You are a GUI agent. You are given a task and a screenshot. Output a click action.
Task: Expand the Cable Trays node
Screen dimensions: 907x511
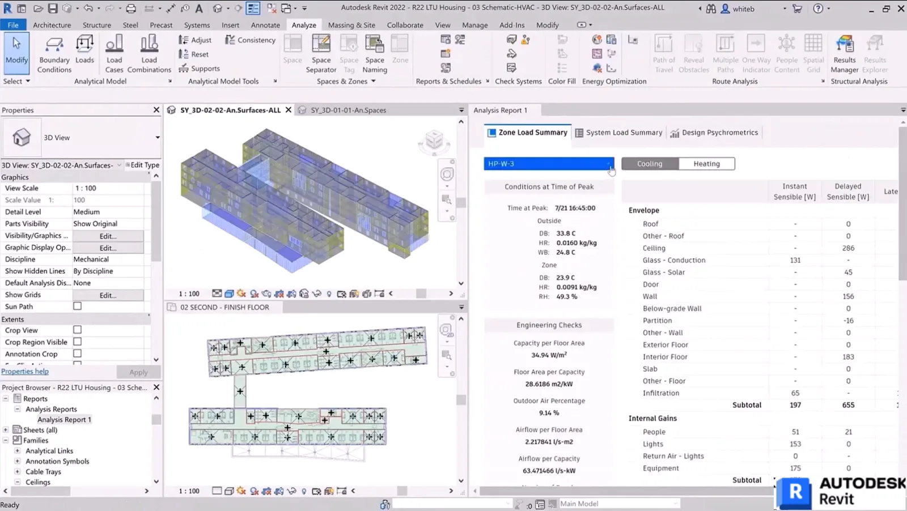pyautogui.click(x=17, y=471)
